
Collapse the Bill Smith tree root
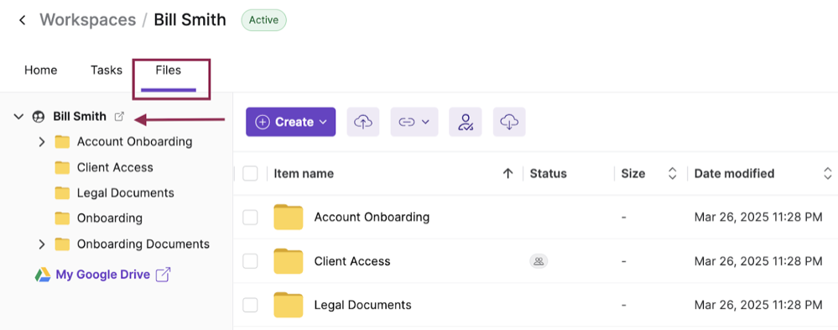(18, 116)
